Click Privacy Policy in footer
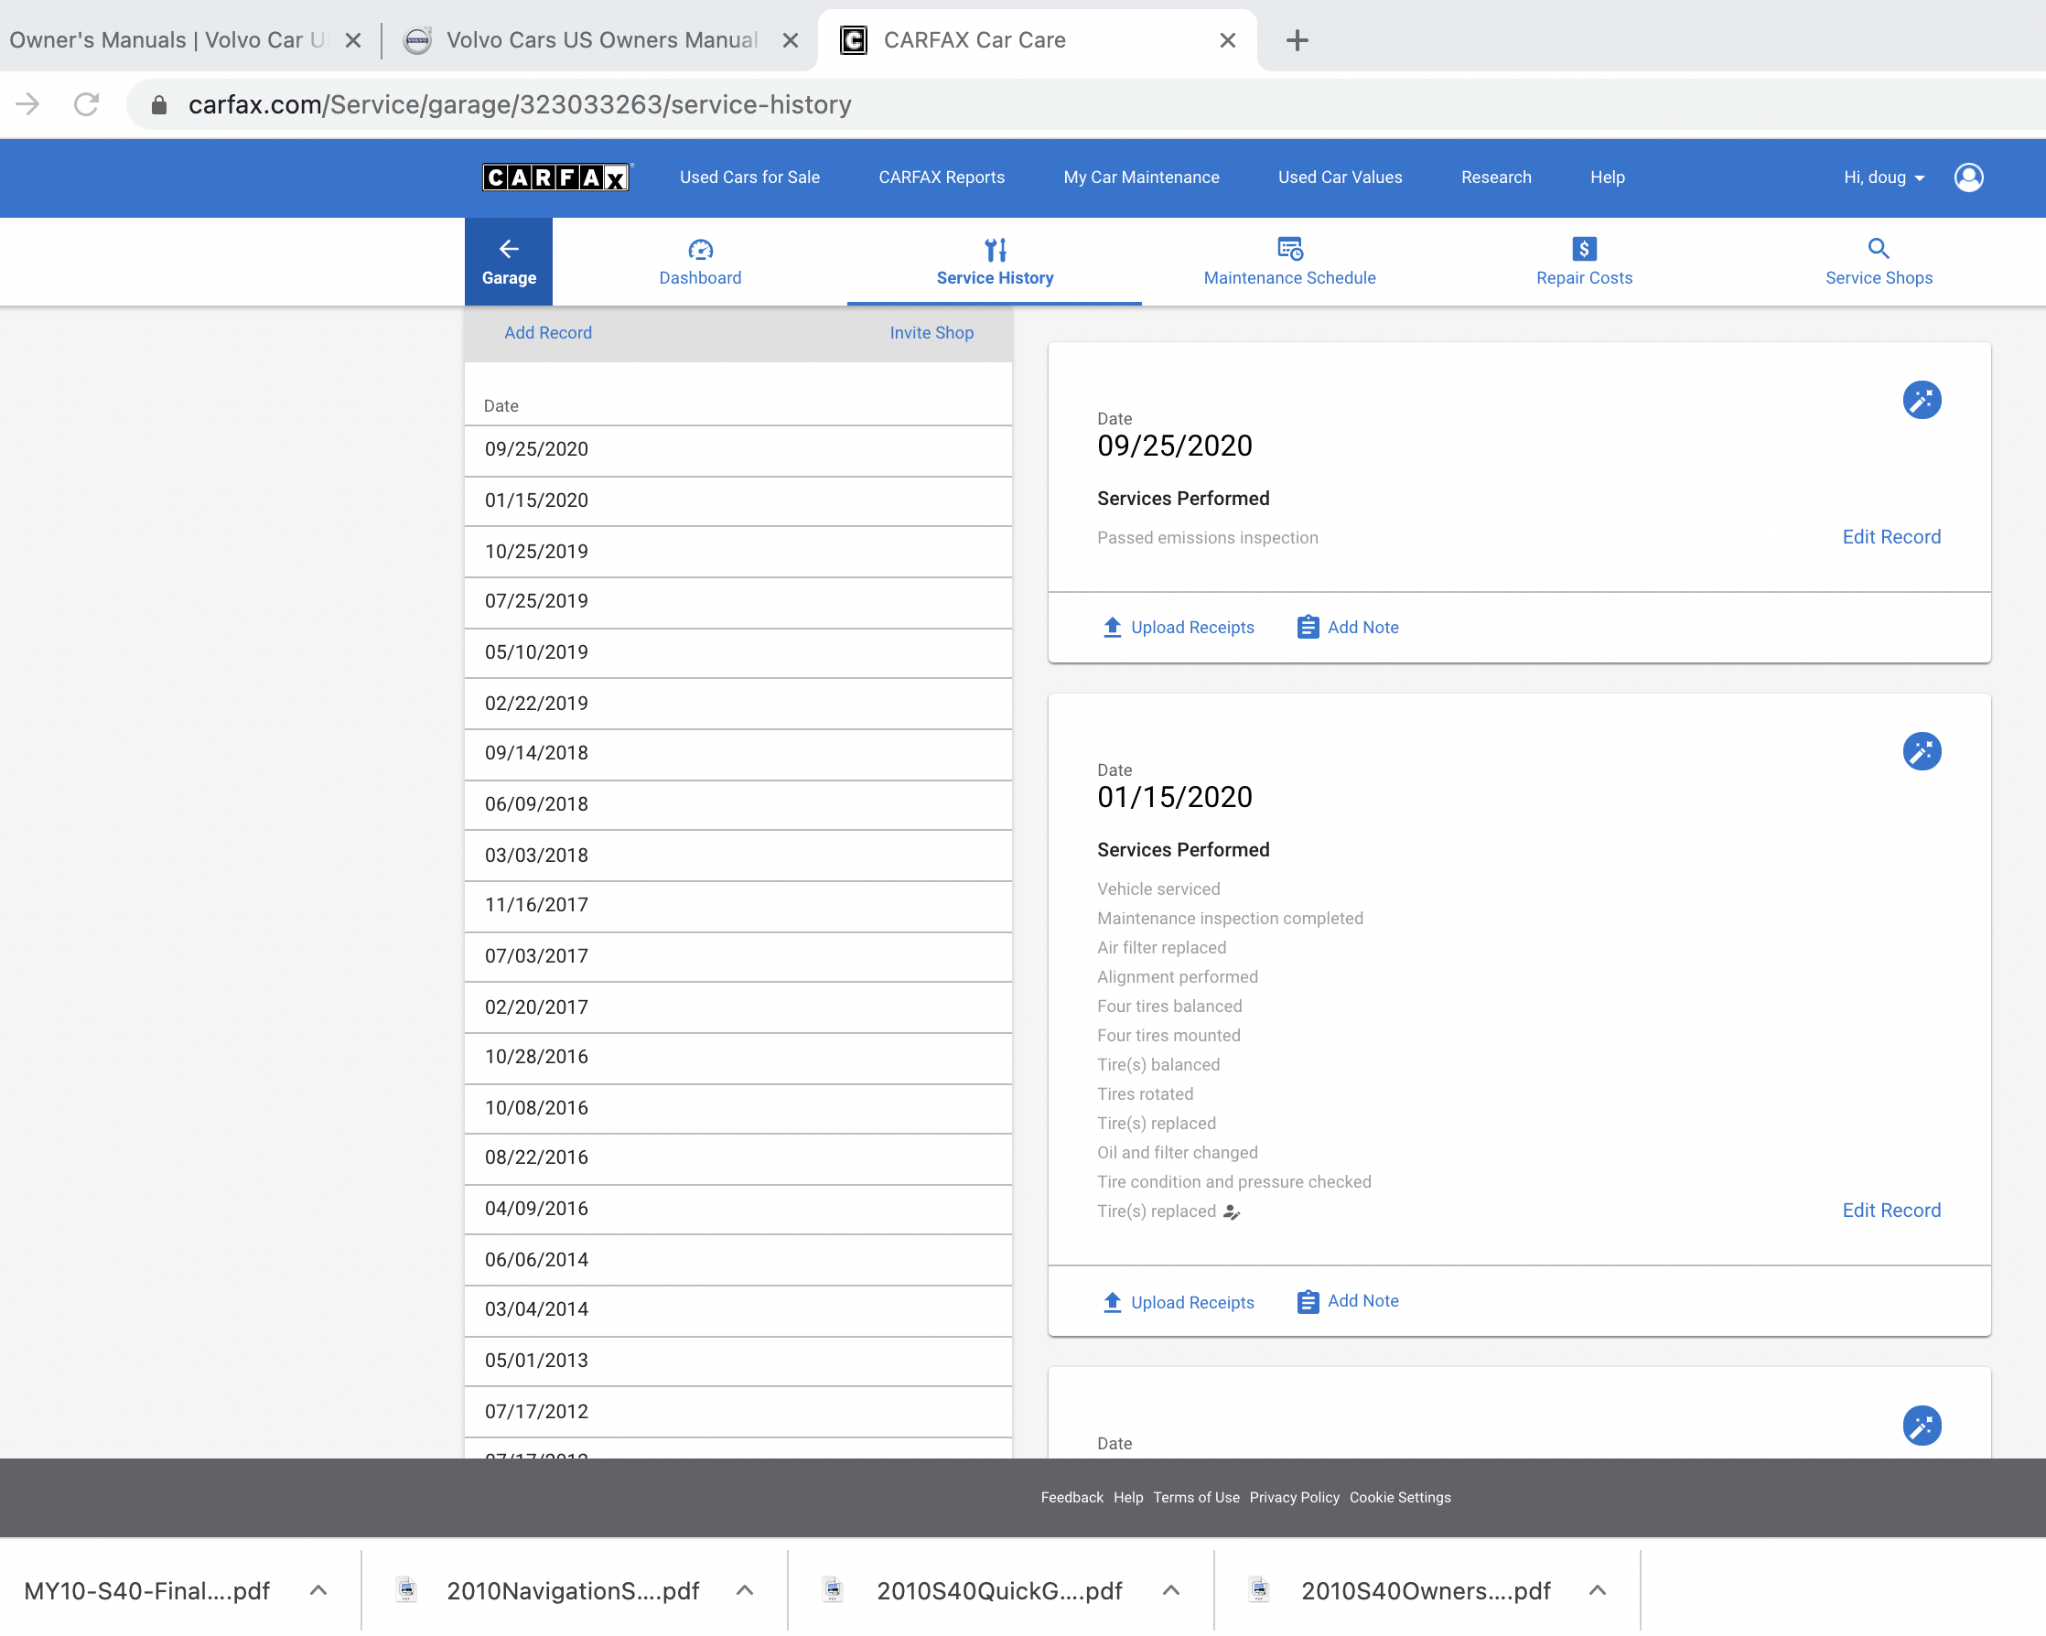 1294,1498
